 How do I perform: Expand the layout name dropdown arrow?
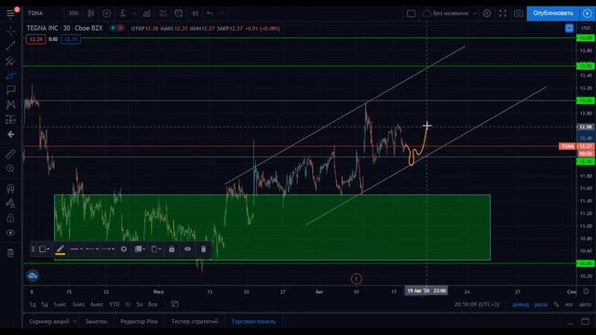tap(475, 13)
